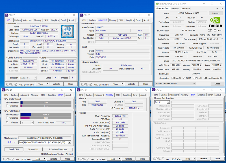Switch to the Validation tab in GPU-Z
Image resolution: width=226 pixels, height=163 pixels.
[185, 8]
